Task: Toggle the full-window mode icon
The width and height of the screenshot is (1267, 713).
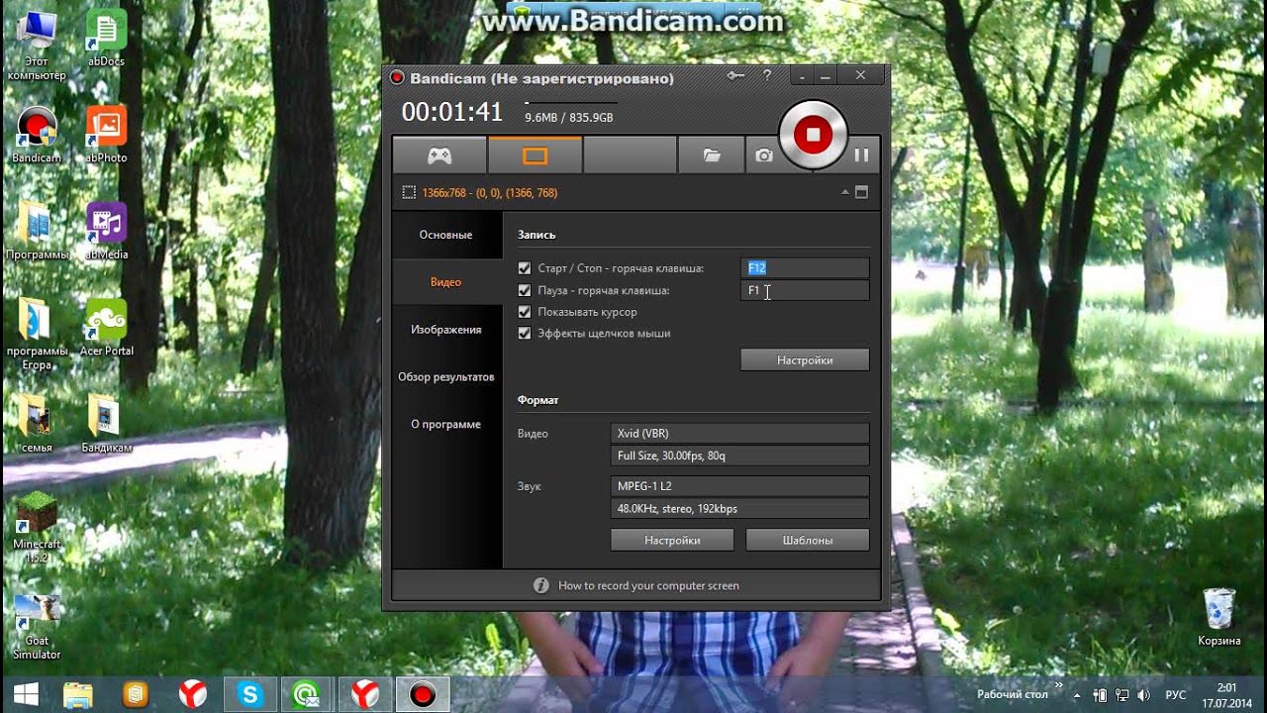Action: (x=861, y=192)
